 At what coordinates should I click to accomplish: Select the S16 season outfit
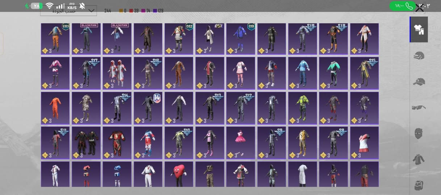click(148, 73)
